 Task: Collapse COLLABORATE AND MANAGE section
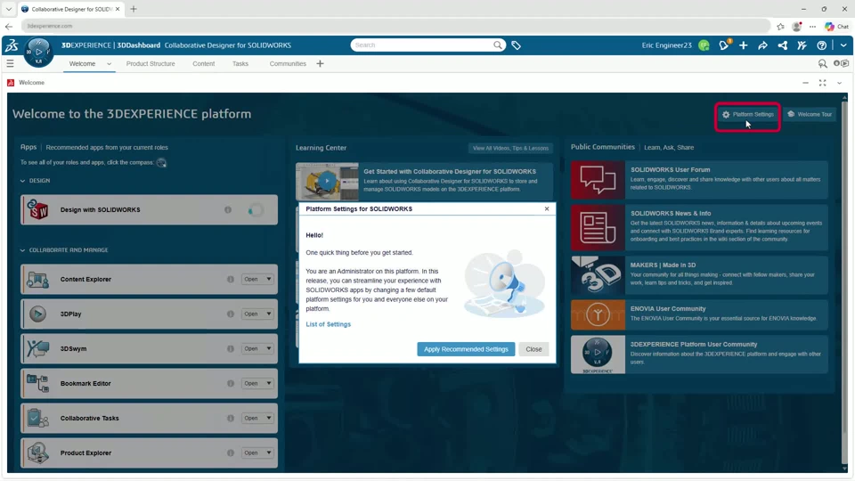[x=22, y=250]
